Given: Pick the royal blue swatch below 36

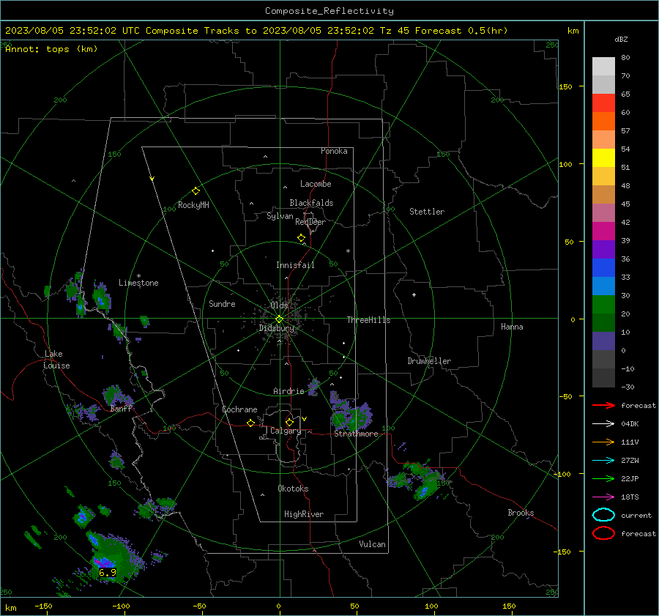Looking at the screenshot, I should click(x=603, y=267).
